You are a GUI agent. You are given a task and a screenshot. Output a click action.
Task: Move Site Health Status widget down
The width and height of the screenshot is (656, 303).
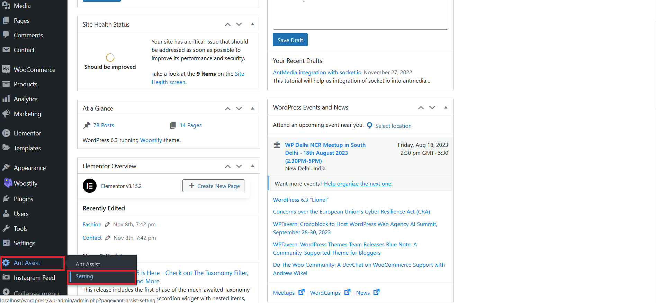[x=239, y=24]
